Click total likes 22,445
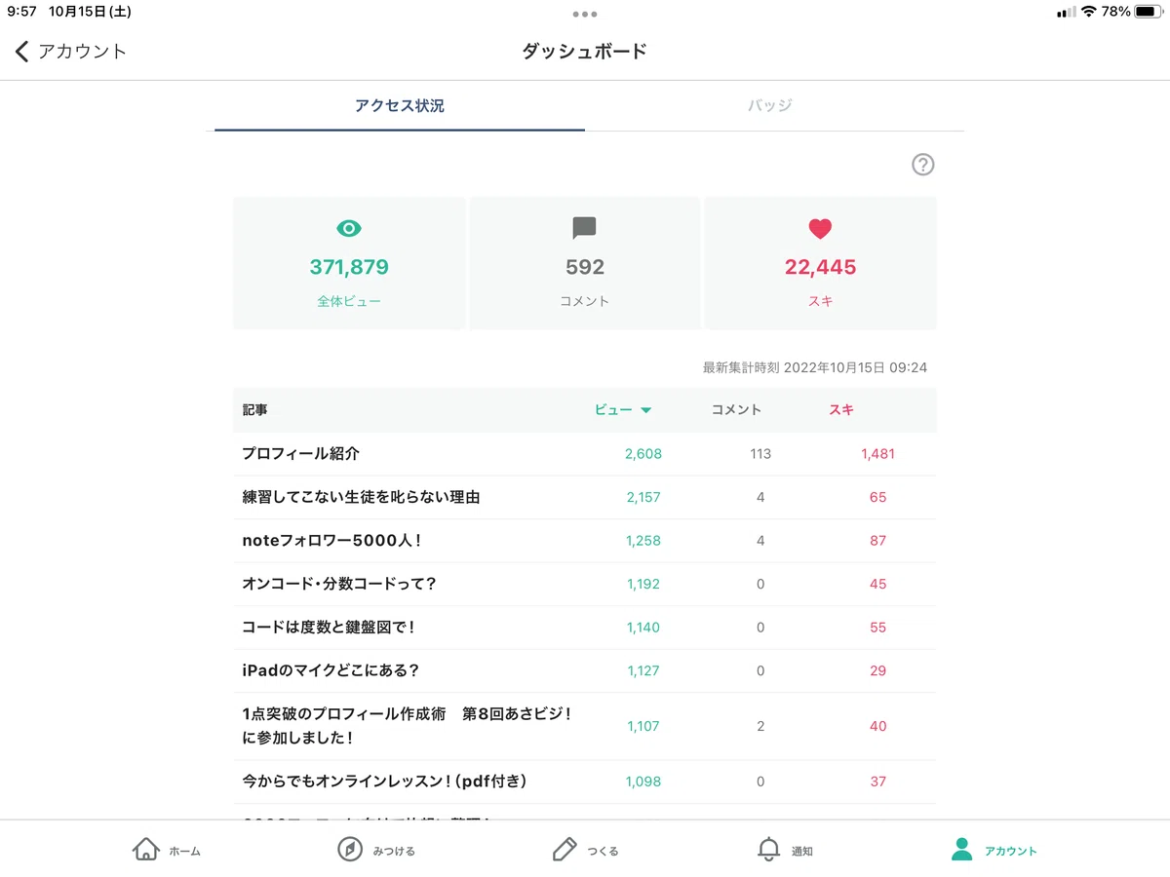 click(820, 267)
